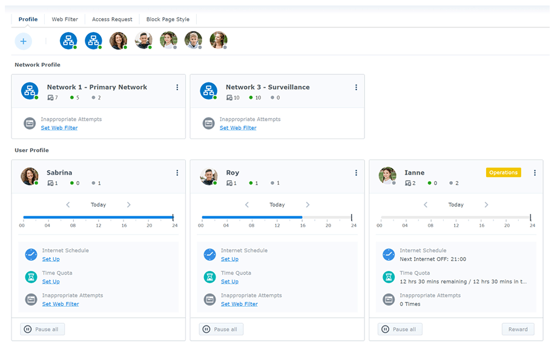Click Roy's daily usage timeline bar

(277, 217)
